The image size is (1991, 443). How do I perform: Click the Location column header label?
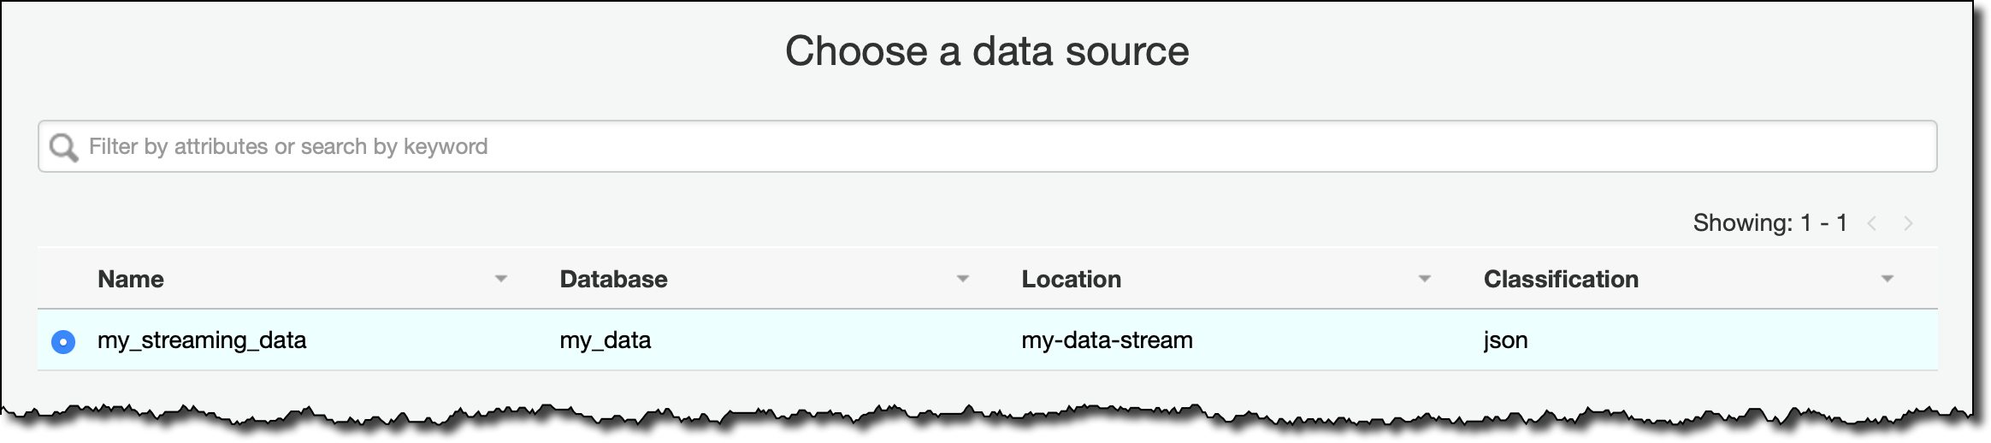[1071, 279]
